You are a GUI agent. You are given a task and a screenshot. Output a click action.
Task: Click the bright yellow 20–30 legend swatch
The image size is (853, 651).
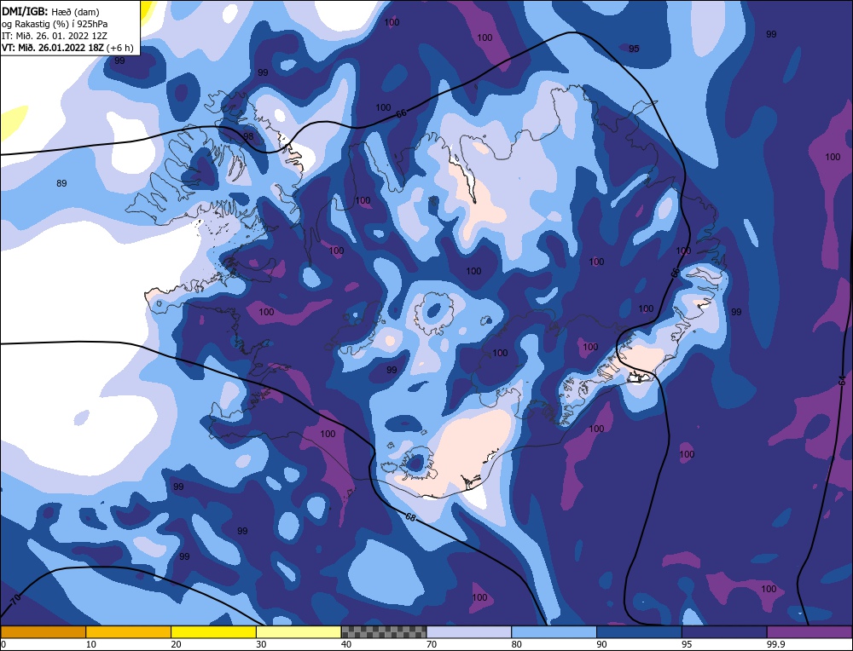click(213, 631)
